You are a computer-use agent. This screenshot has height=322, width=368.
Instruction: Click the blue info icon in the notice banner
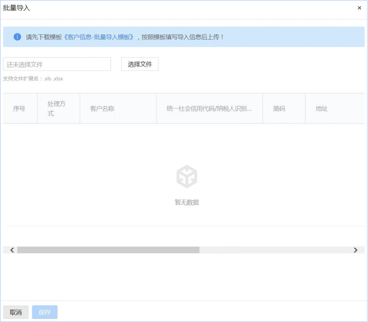17,37
